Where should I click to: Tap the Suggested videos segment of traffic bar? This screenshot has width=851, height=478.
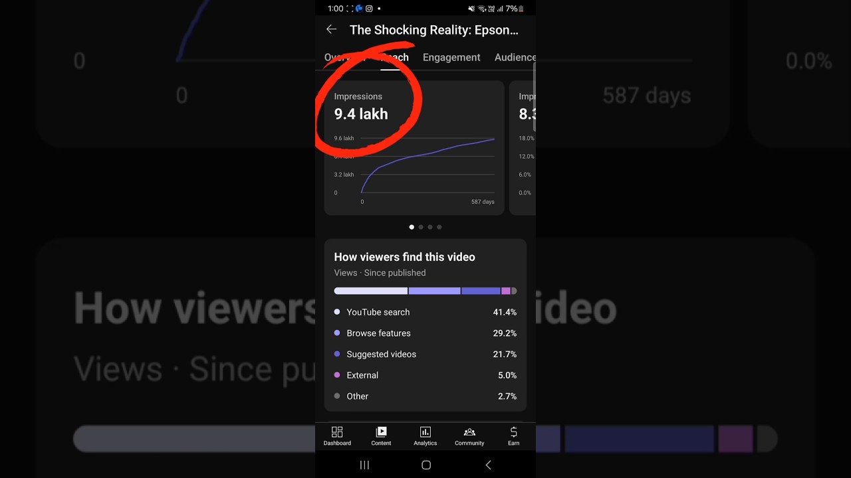pyautogui.click(x=481, y=291)
